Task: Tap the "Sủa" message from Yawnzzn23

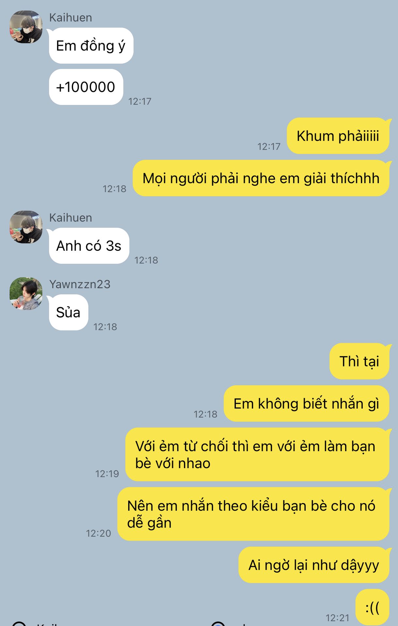Action: [69, 312]
